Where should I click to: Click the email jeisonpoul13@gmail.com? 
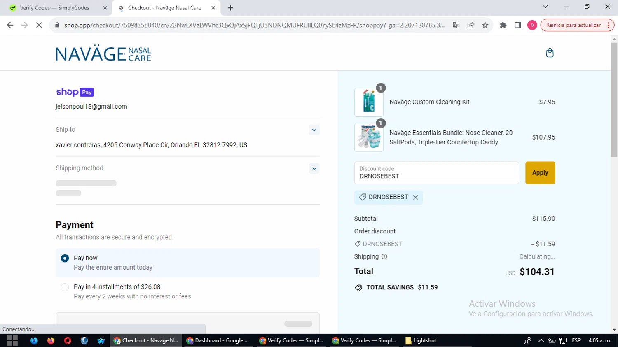[91, 107]
